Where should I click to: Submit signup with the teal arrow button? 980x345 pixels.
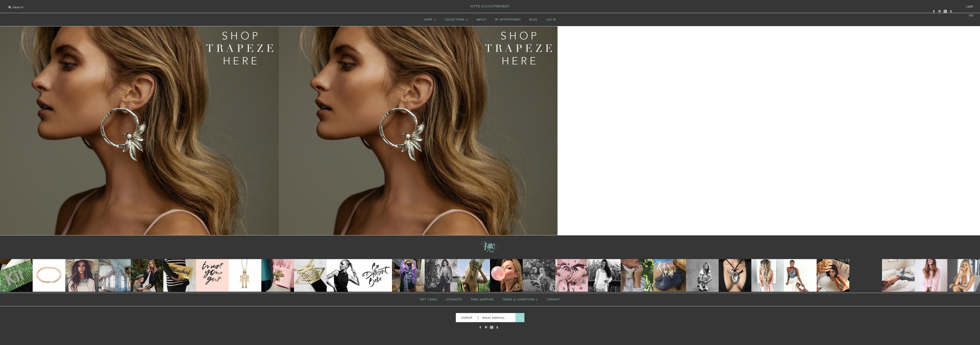[x=520, y=318]
